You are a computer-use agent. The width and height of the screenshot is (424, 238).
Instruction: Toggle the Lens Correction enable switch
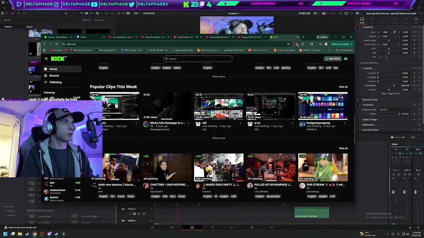tap(360, 130)
